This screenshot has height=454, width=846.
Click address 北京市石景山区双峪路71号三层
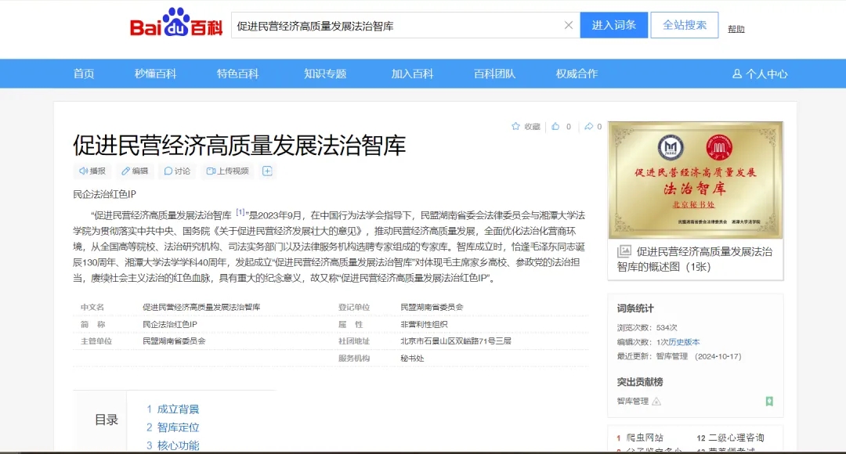[x=455, y=340]
